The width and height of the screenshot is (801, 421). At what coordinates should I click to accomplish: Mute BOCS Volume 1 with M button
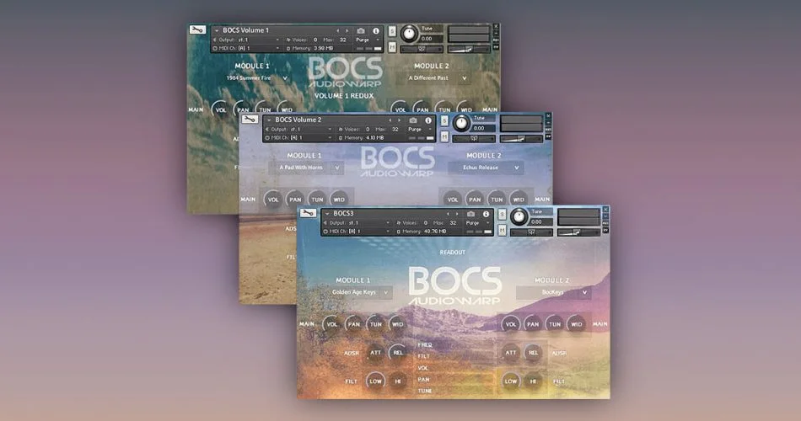coord(392,47)
